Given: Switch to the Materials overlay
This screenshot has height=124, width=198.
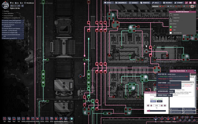Looking at the screenshot, I should click(x=168, y=6).
